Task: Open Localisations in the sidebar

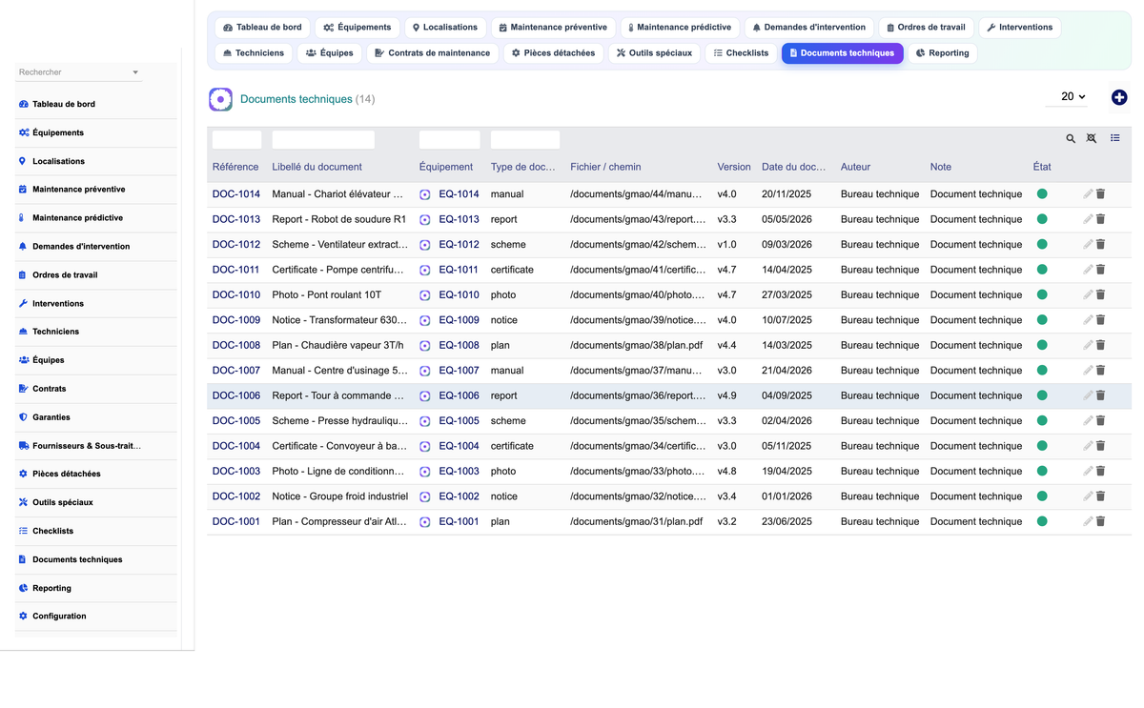Action: point(96,161)
